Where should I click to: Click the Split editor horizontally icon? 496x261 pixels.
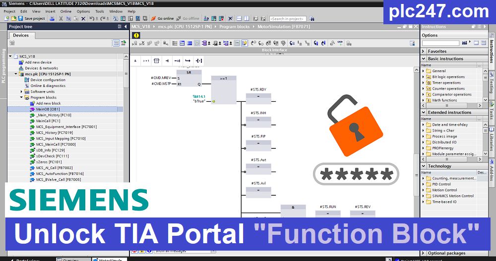(239, 19)
